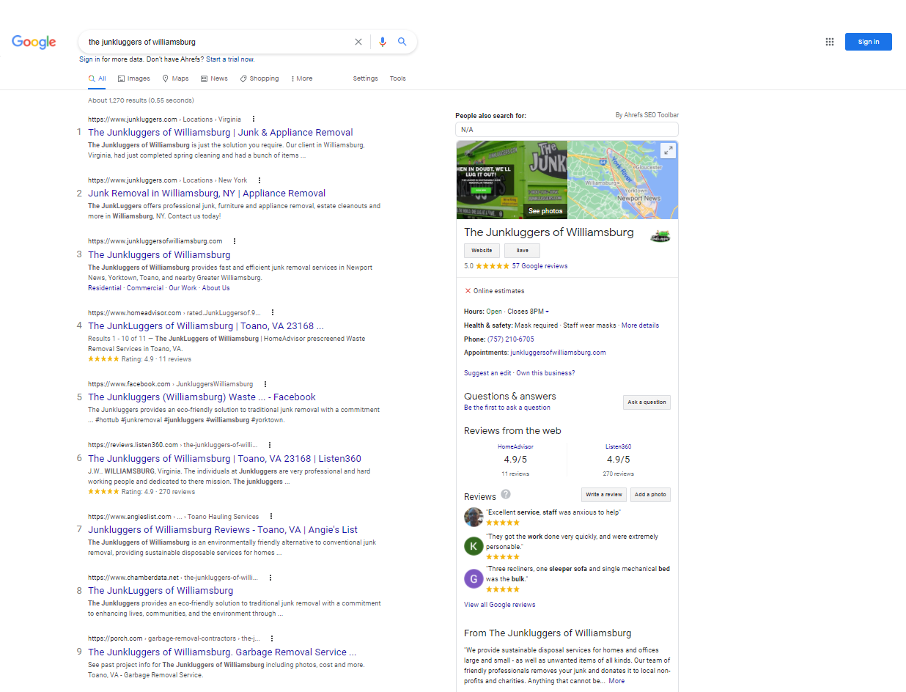
Task: Switch to the Images tab
Action: click(133, 78)
